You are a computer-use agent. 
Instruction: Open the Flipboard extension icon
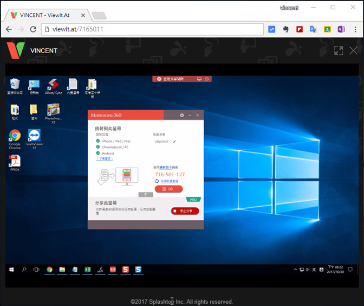pos(300,29)
